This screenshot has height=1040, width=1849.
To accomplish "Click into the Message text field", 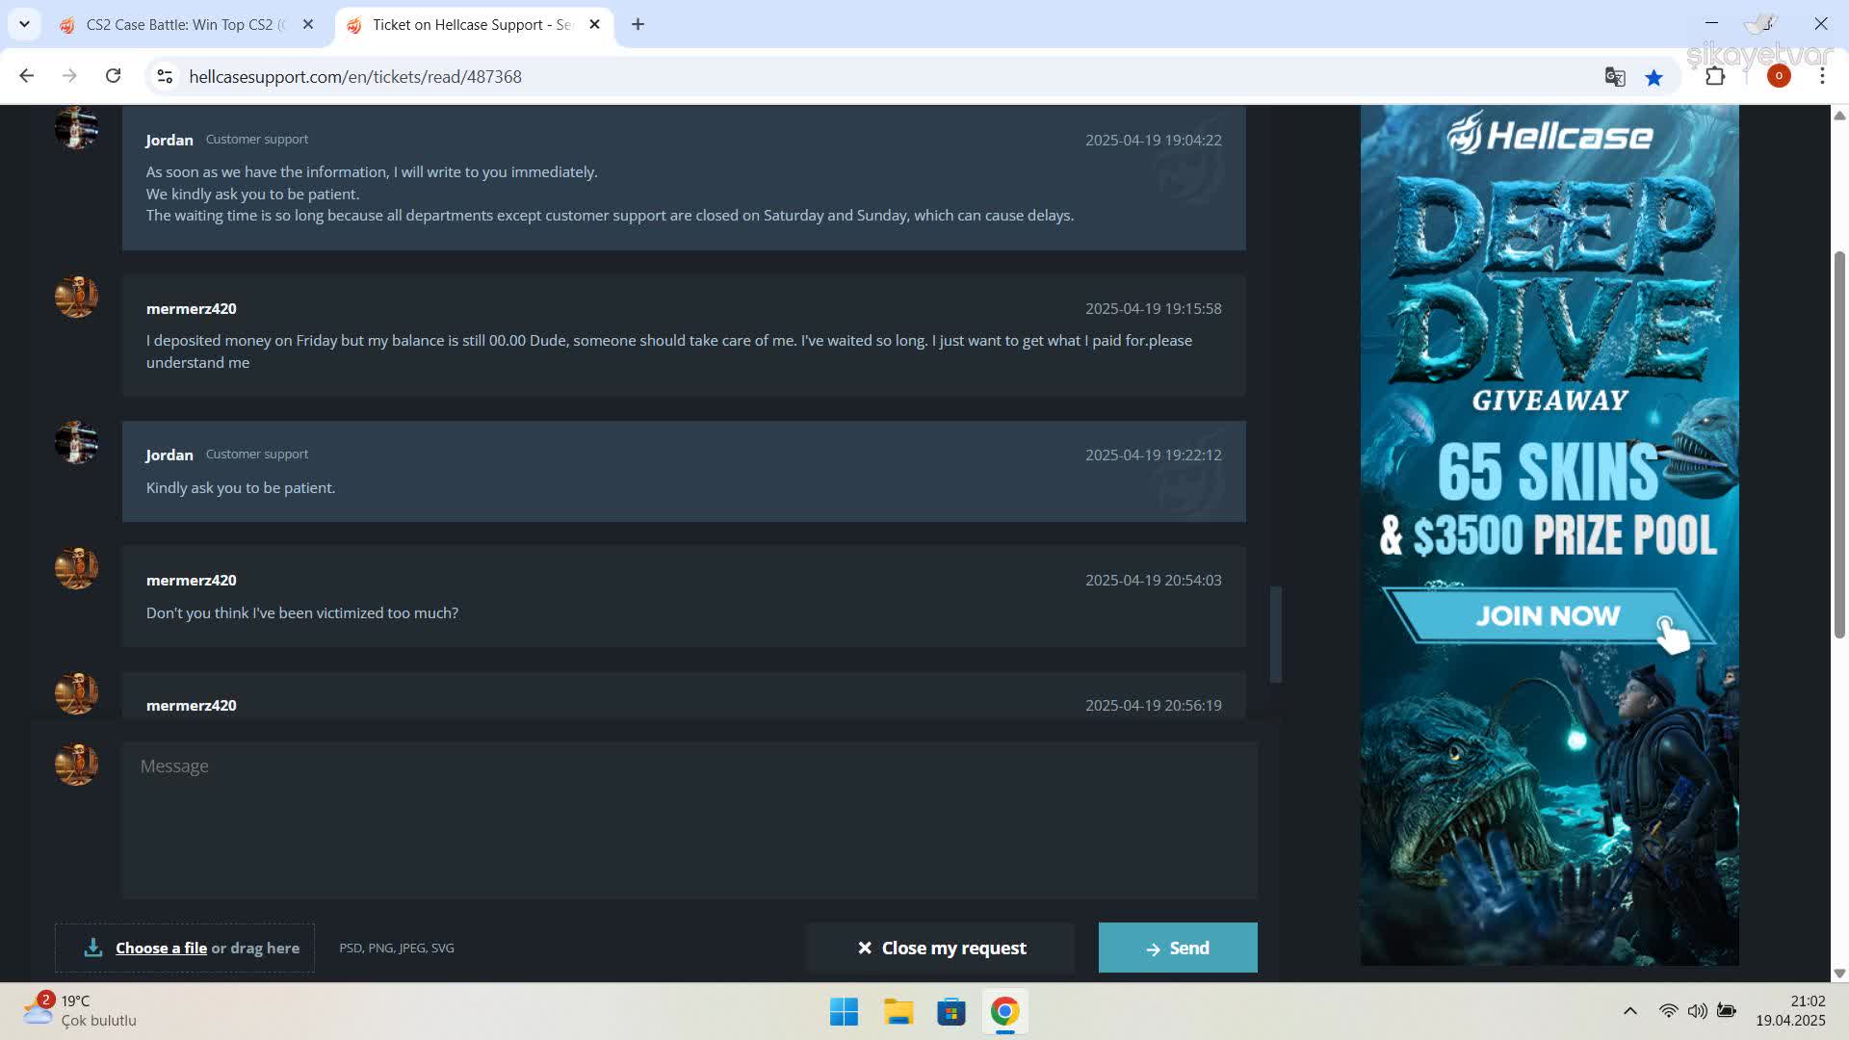I will [x=689, y=819].
